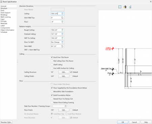The width and height of the screenshot is (152, 124).
Task: Toggle Floor Supplied by the Foundation Room Below
Action: (x=52, y=88)
